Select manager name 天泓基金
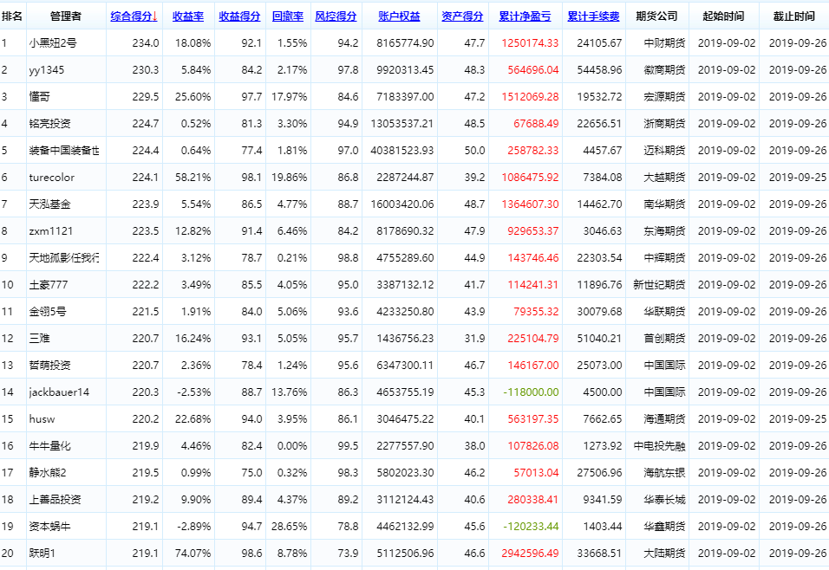 49,204
